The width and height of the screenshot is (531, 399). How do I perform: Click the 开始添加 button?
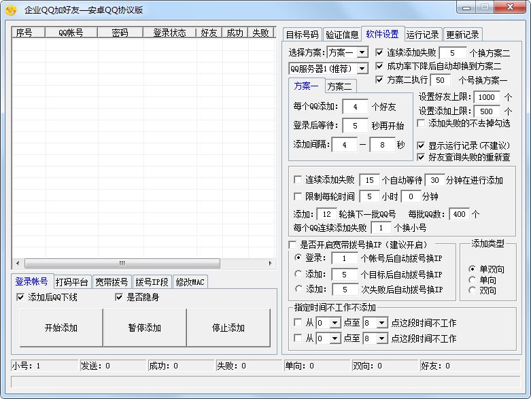click(x=61, y=328)
